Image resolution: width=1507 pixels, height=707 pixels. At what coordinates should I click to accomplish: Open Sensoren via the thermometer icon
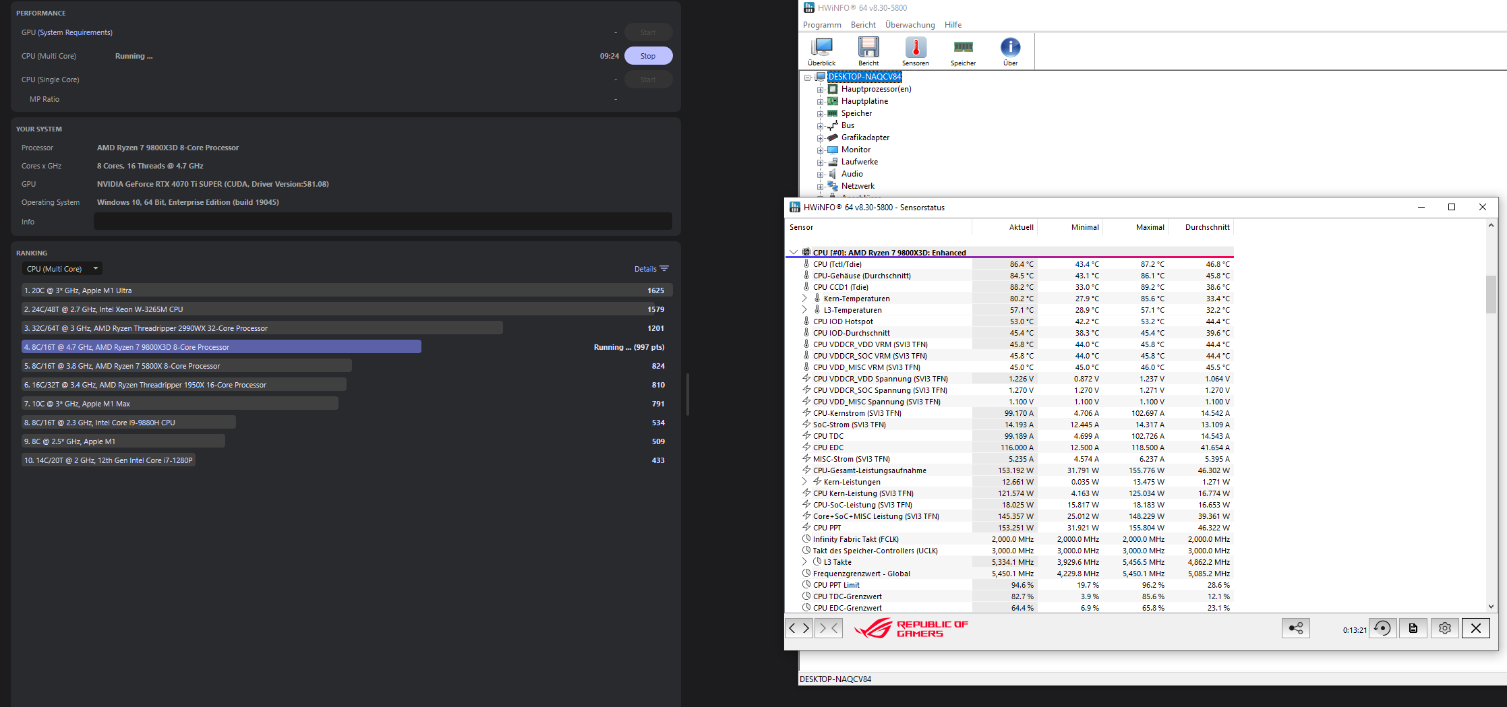tap(916, 51)
